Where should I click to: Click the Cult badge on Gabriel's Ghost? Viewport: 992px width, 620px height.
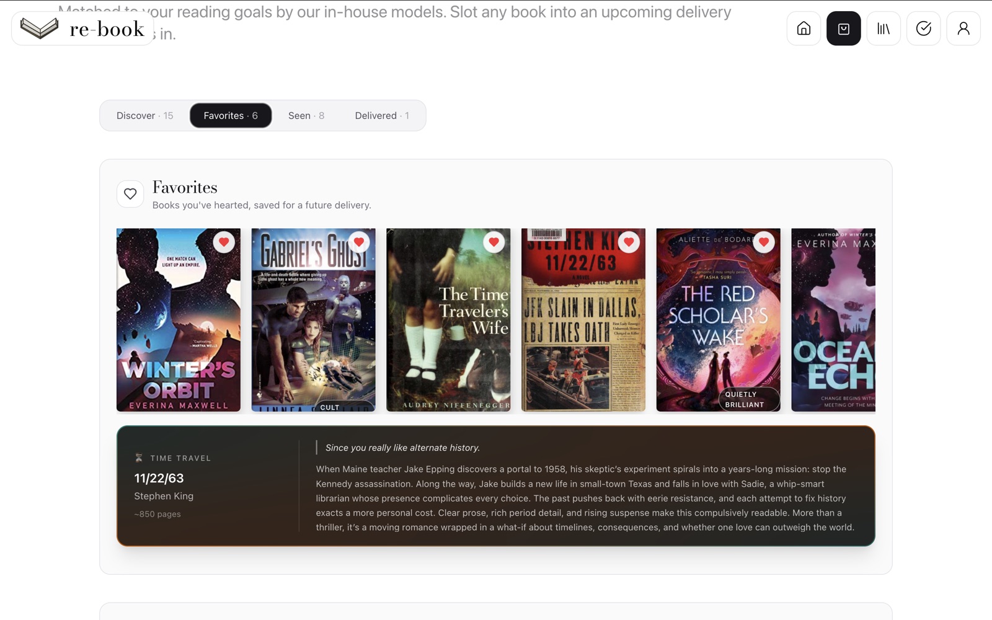tap(344, 407)
